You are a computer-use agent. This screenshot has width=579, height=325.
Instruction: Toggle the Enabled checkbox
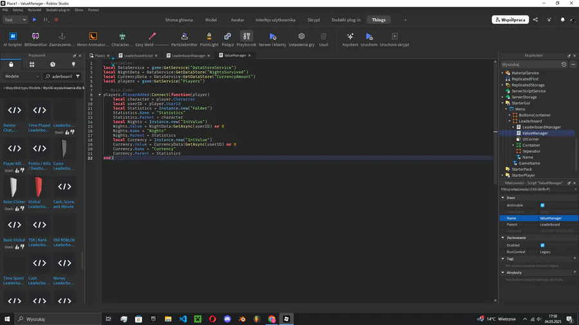[x=542, y=245]
